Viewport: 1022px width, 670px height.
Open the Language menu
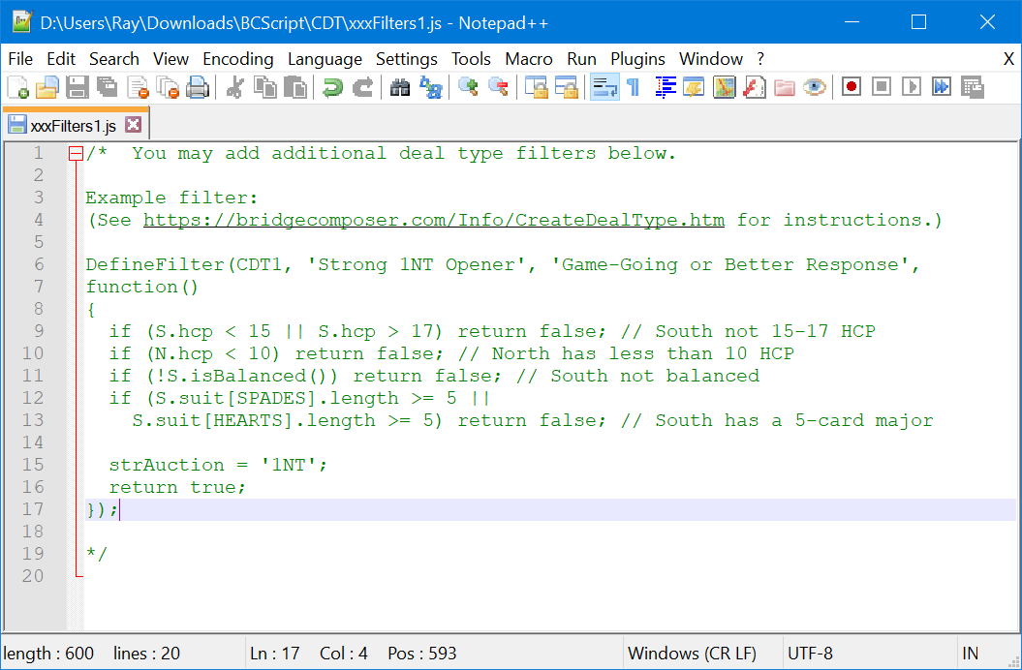point(325,59)
